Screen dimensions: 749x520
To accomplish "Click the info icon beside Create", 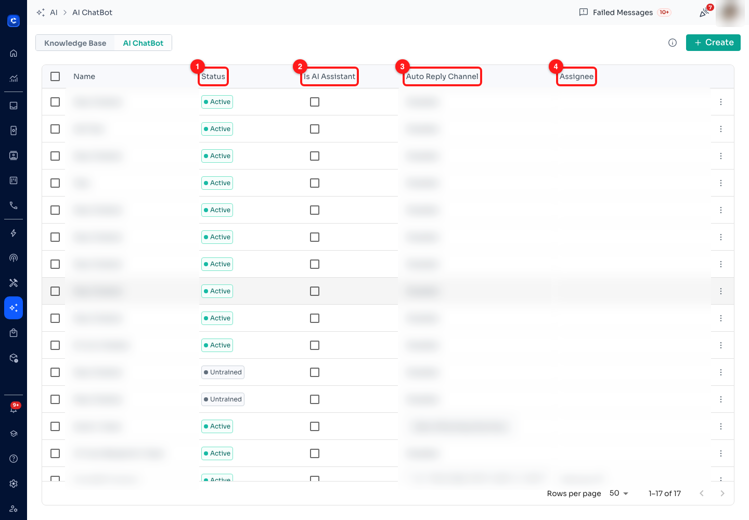I will (x=673, y=43).
